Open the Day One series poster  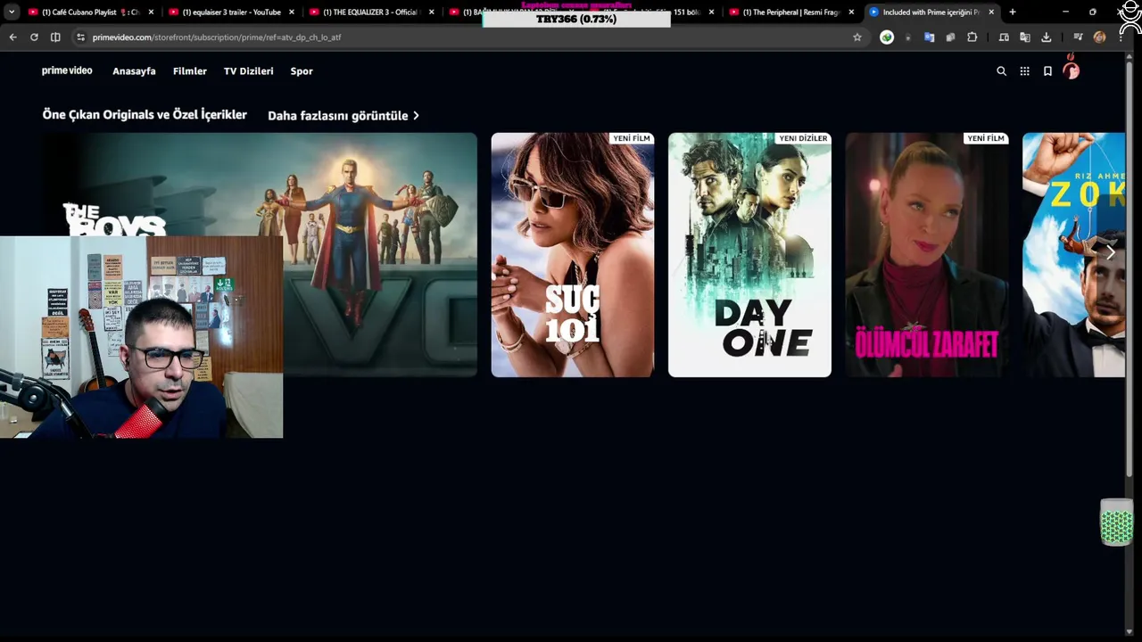pos(749,255)
